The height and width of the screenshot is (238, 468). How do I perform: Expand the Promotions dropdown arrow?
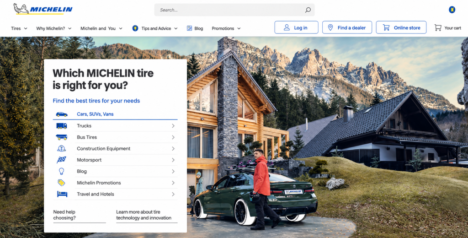coord(239,28)
